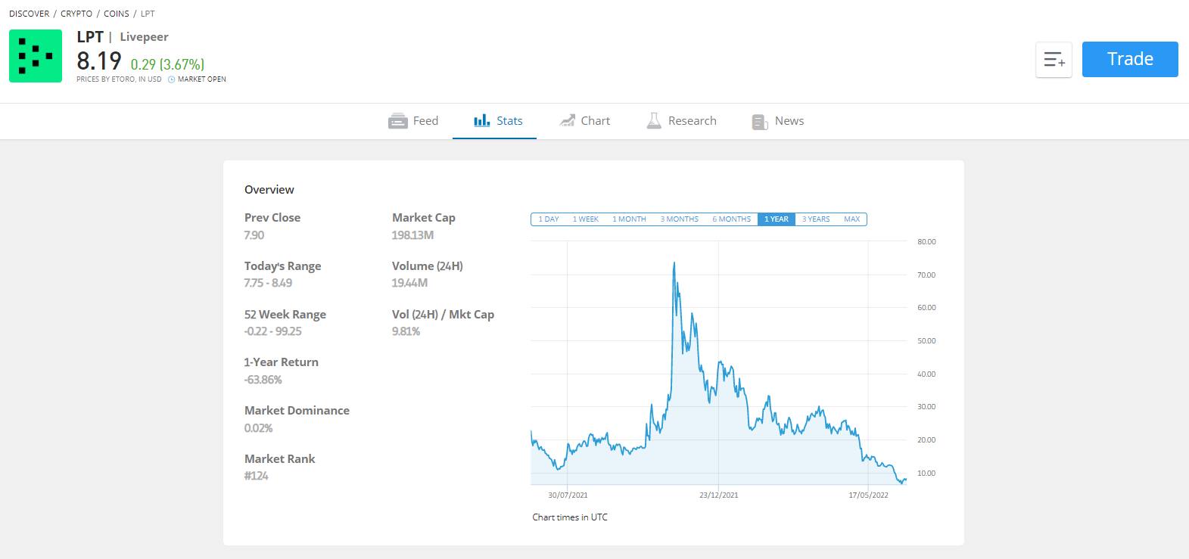Go to DISCOVER breadcrumb link

[x=29, y=14]
